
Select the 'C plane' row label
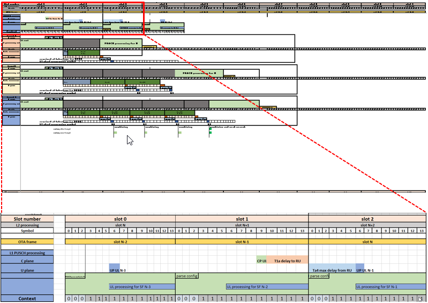click(27, 261)
